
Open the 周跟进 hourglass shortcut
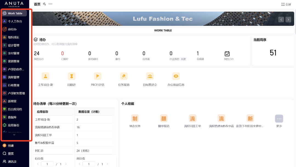point(72,76)
